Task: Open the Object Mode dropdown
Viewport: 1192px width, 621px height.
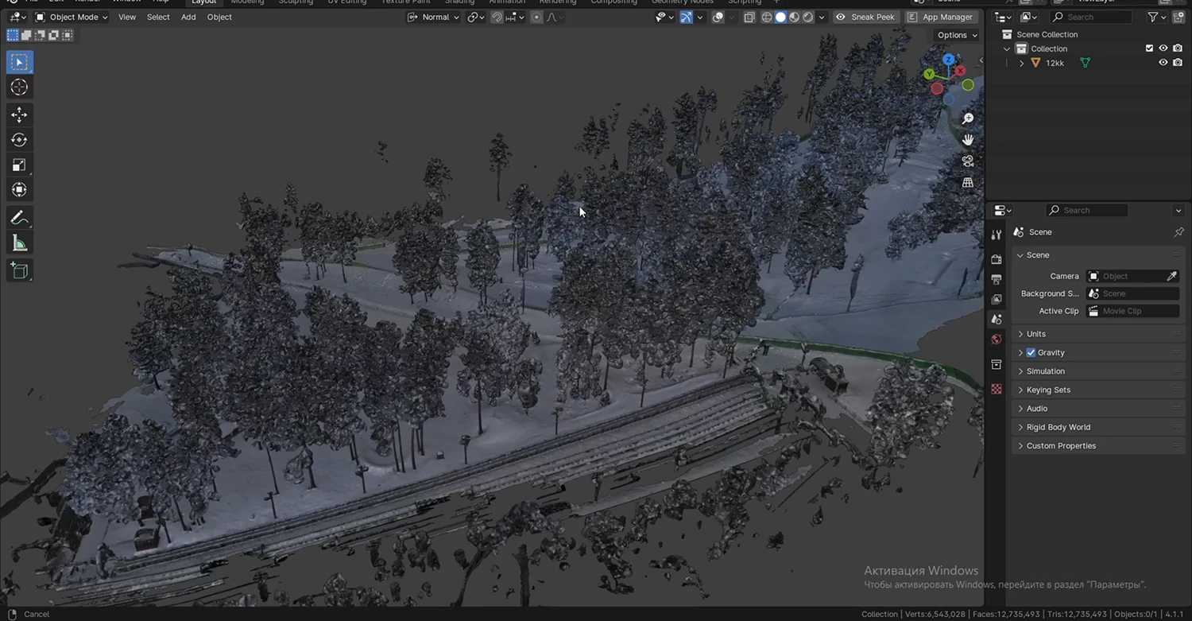Action: [x=72, y=17]
